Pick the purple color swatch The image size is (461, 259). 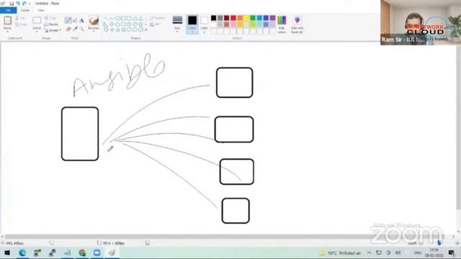(272, 18)
